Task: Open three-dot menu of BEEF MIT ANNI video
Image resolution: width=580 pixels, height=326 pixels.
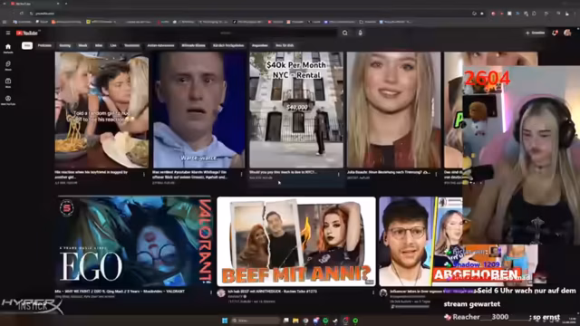Action: [x=372, y=292]
